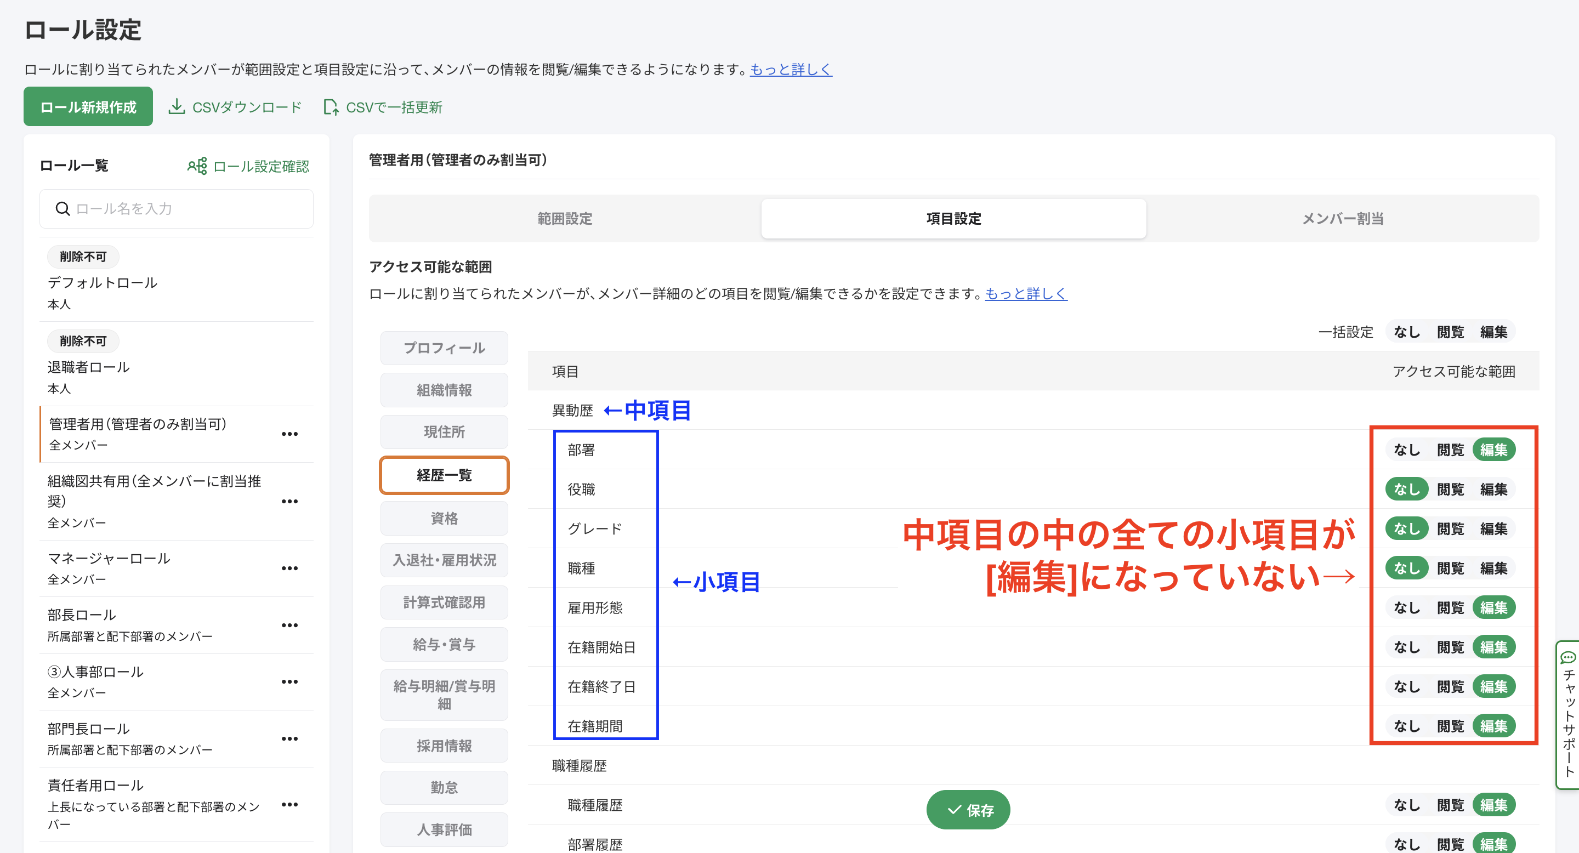Open the もっと詳しく link at top

coord(791,70)
